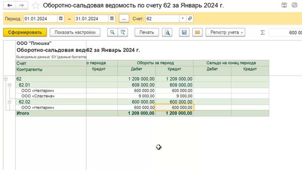Open period selection ellipsis button
The image size is (302, 170).
(124, 19)
